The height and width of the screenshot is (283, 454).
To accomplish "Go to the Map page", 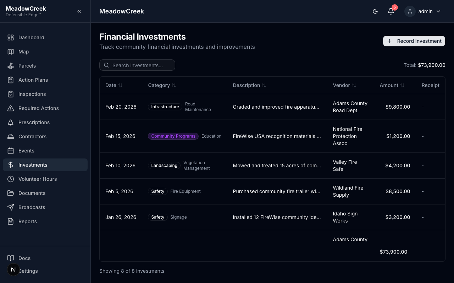I will coord(45,52).
